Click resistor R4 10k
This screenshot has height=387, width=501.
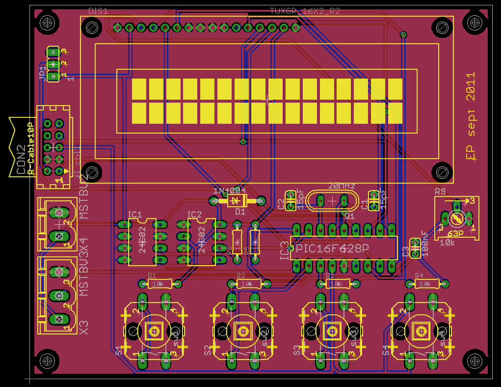point(427,283)
